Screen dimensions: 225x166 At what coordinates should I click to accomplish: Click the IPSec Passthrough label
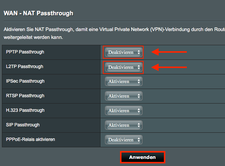[x=25, y=81]
